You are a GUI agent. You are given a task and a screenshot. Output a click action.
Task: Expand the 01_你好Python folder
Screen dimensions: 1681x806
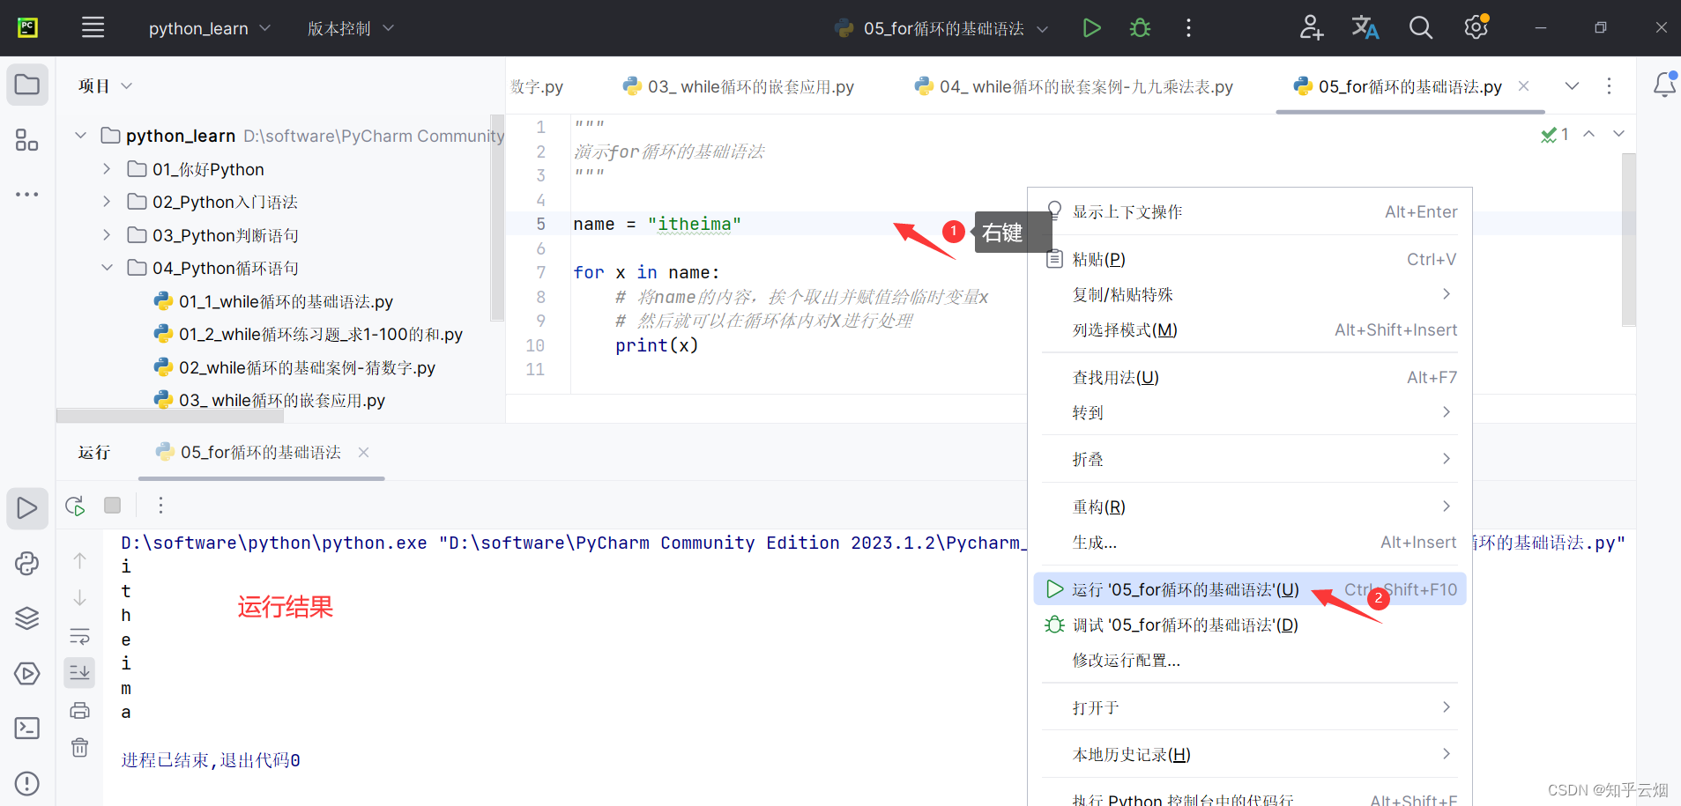pos(107,169)
